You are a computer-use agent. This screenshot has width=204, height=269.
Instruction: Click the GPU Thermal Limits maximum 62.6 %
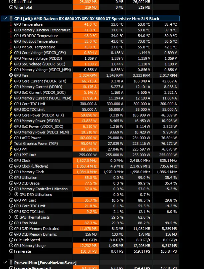point(144,217)
